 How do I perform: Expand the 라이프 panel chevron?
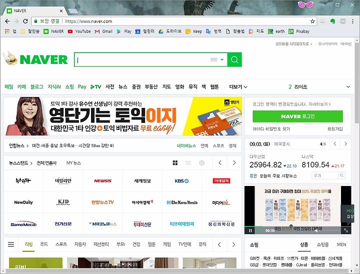(x=348, y=87)
